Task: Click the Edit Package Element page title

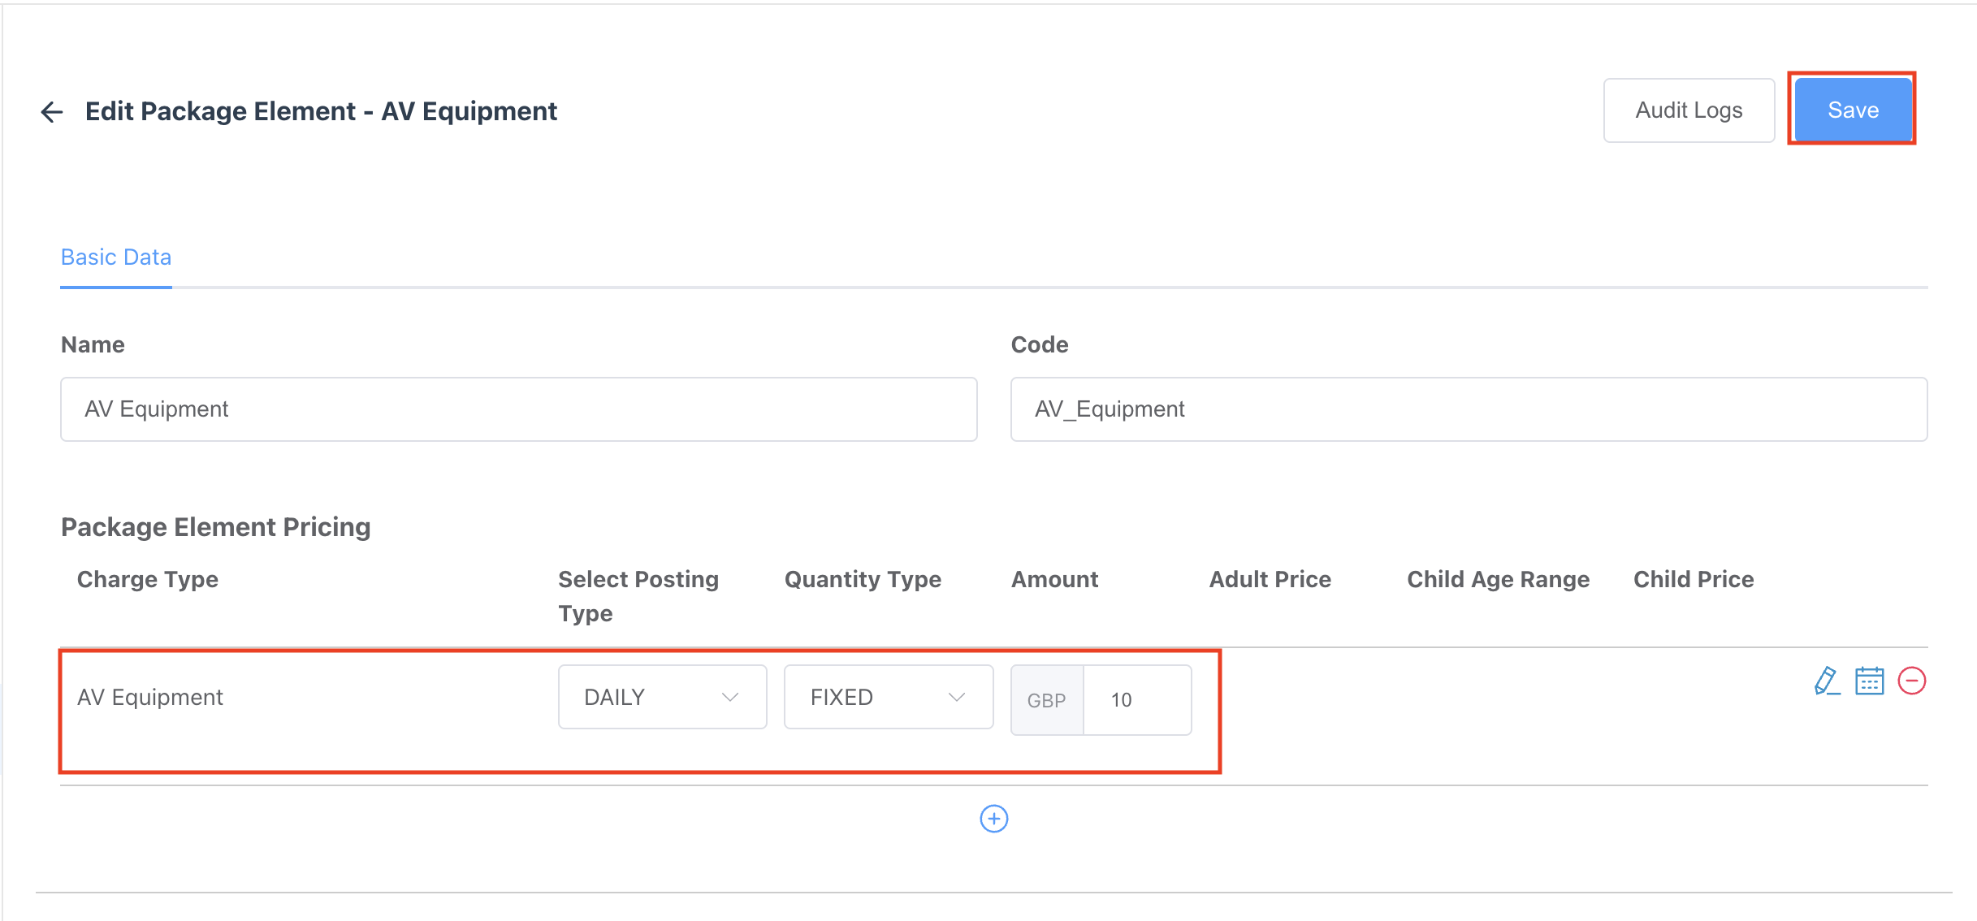Action: click(322, 111)
